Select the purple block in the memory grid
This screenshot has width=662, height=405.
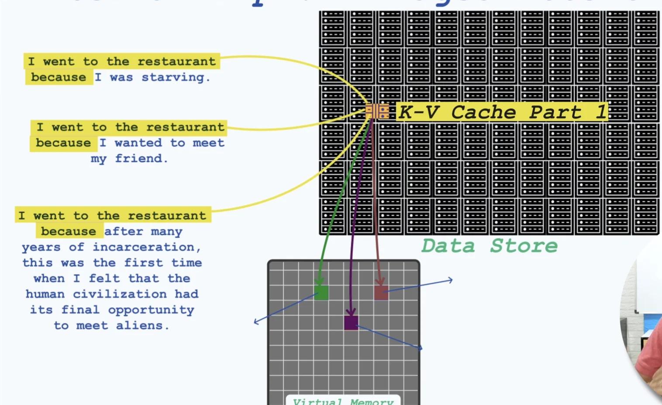[351, 323]
